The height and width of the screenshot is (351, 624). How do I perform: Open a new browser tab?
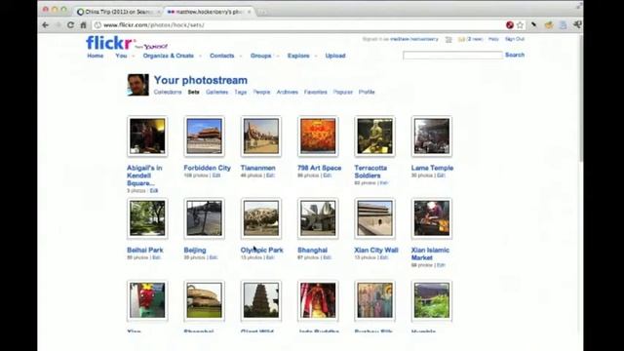(x=261, y=12)
